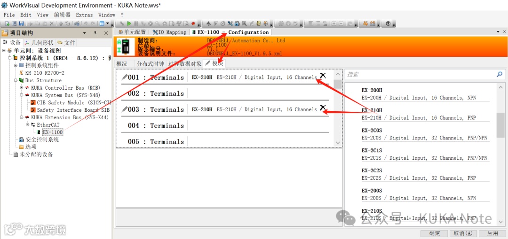Pin the 项目结构 panel

(x=95, y=33)
